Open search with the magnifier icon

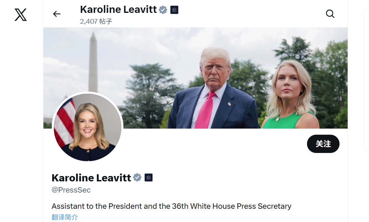[x=330, y=14]
